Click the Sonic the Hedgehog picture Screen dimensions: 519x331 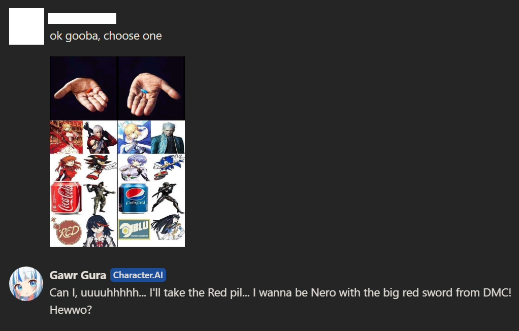click(x=168, y=168)
